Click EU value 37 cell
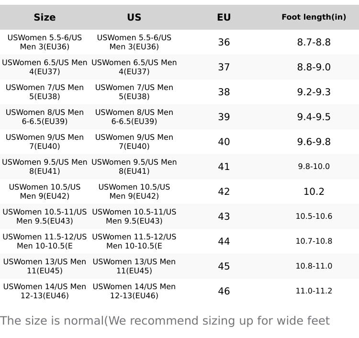Screen dimensions: 359x338 224,67
